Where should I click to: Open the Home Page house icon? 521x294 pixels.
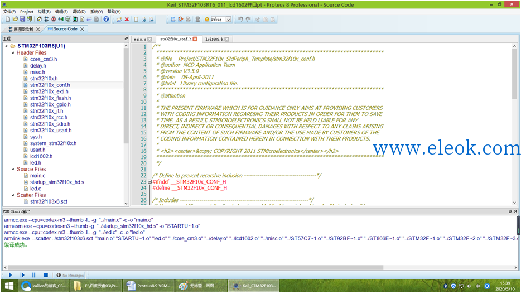point(39,20)
